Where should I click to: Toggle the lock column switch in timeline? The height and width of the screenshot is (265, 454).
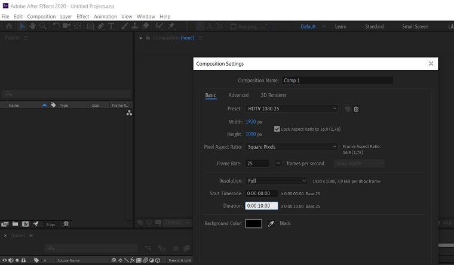point(24,260)
